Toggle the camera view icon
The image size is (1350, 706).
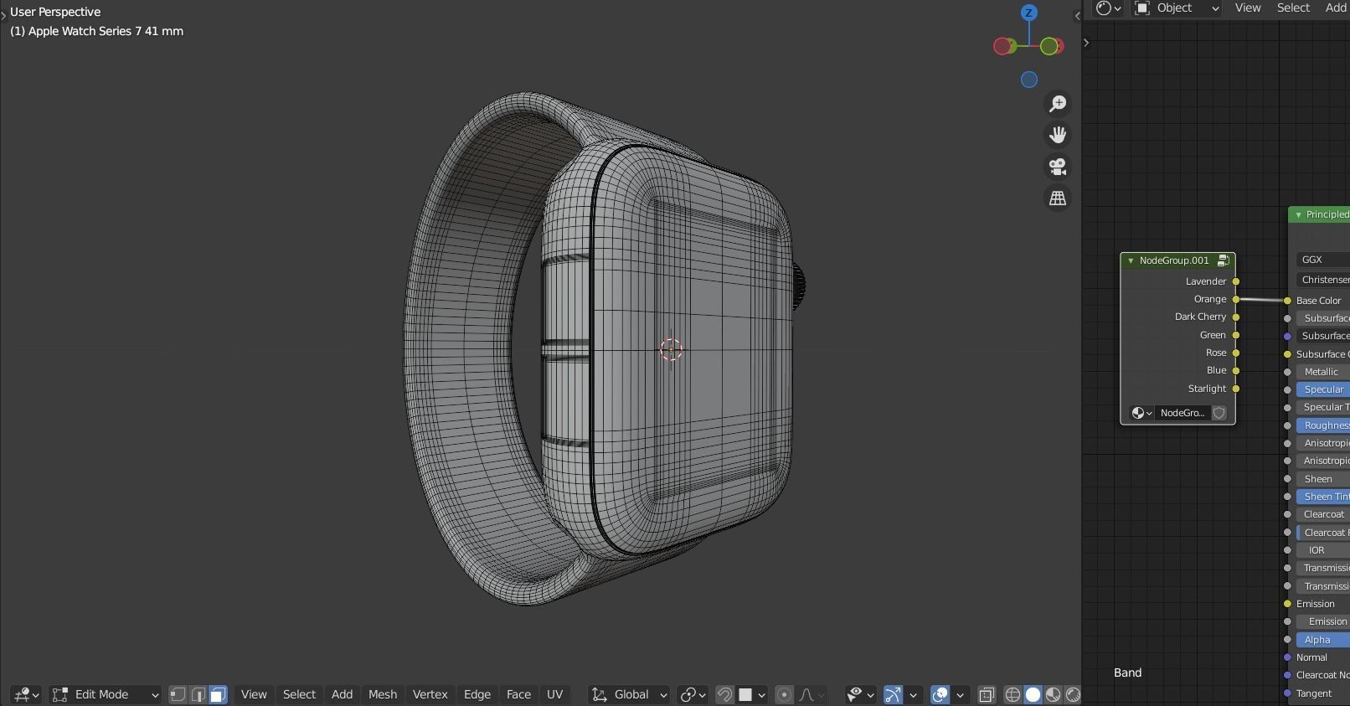pyautogui.click(x=1058, y=167)
